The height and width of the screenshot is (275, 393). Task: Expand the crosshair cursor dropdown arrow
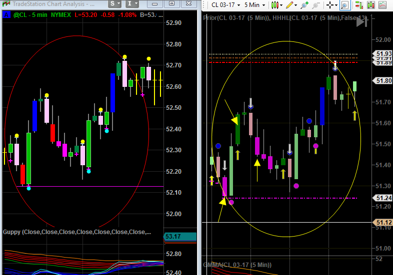336,5
